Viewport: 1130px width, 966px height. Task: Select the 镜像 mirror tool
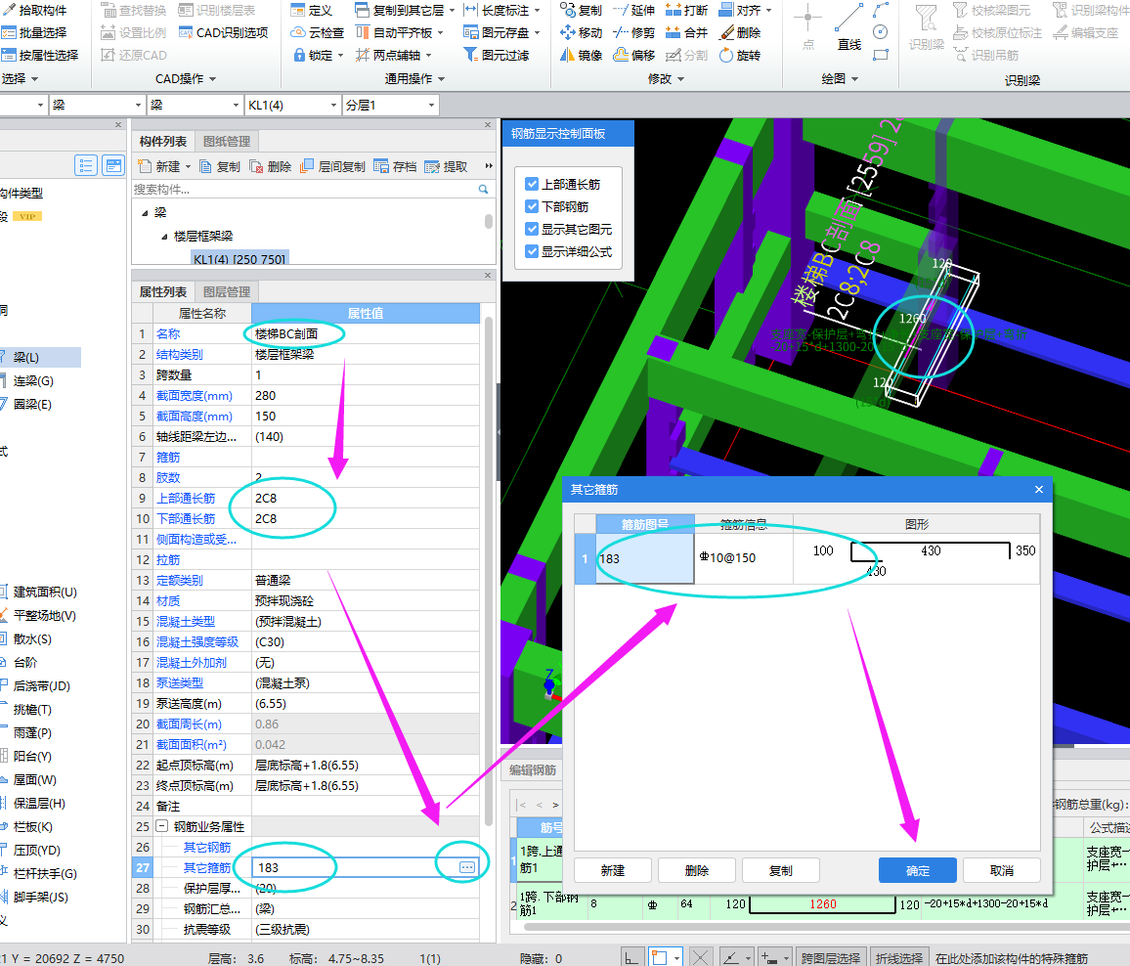[581, 55]
